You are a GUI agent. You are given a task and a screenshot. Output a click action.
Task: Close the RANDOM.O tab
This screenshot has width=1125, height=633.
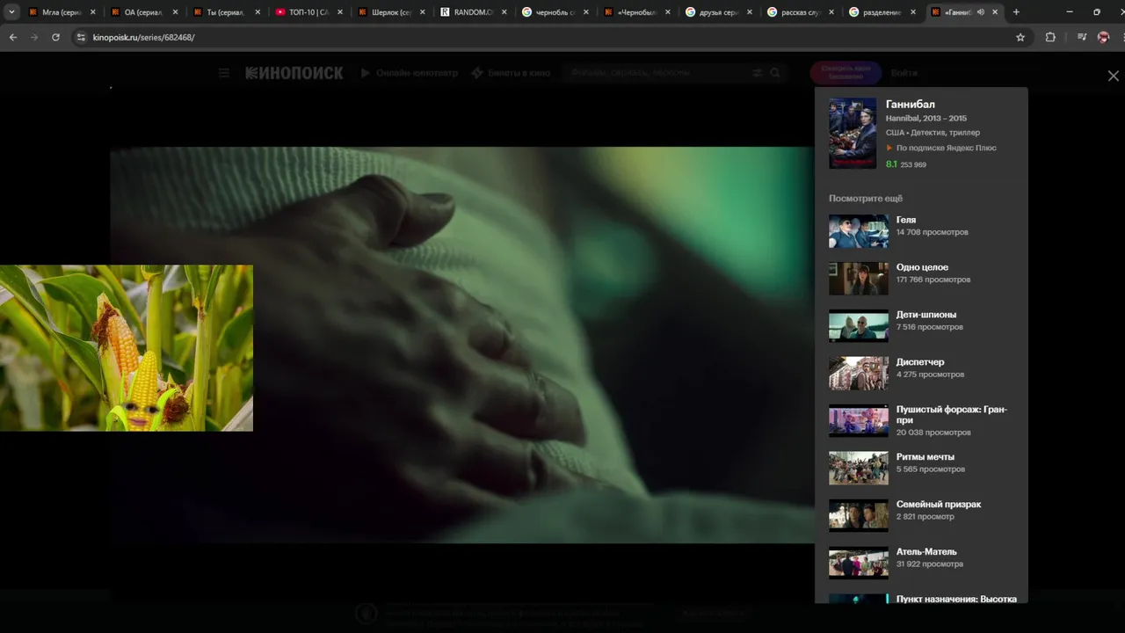[x=504, y=12]
